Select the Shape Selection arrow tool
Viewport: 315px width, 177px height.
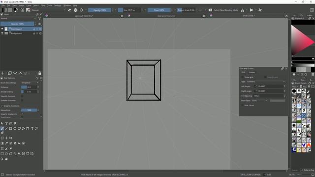[2, 123]
